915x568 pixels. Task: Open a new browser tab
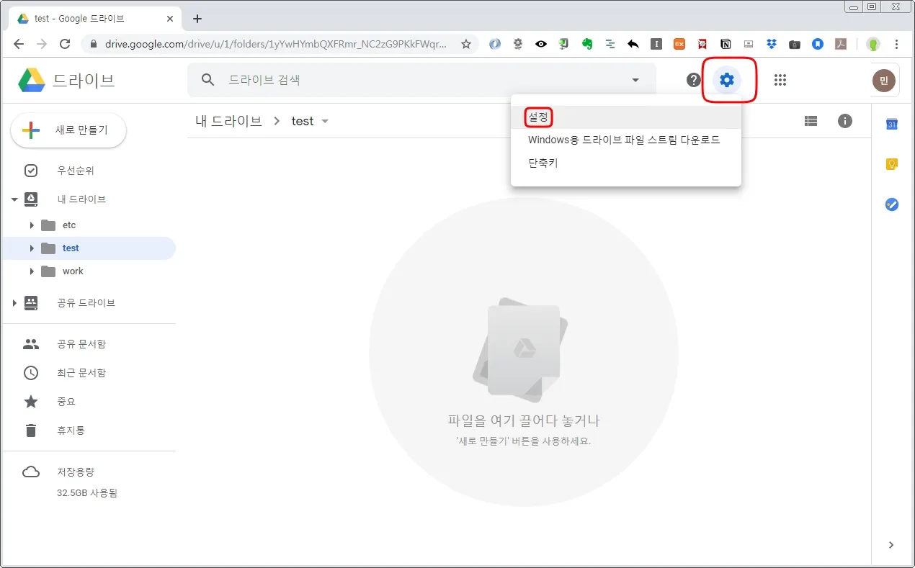[x=197, y=19]
